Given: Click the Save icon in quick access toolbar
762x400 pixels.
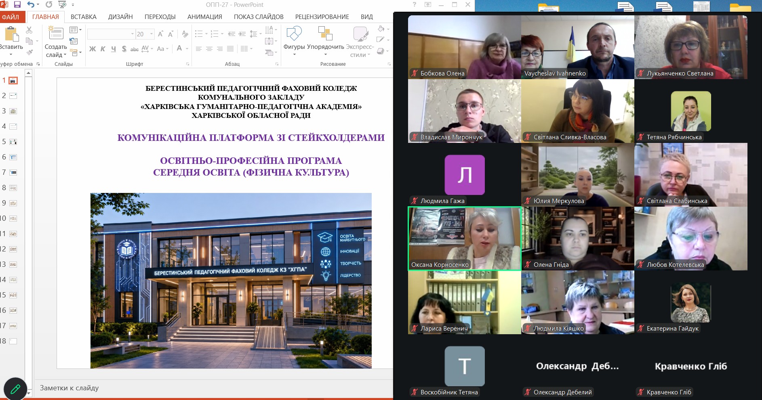Looking at the screenshot, I should pyautogui.click(x=17, y=4).
